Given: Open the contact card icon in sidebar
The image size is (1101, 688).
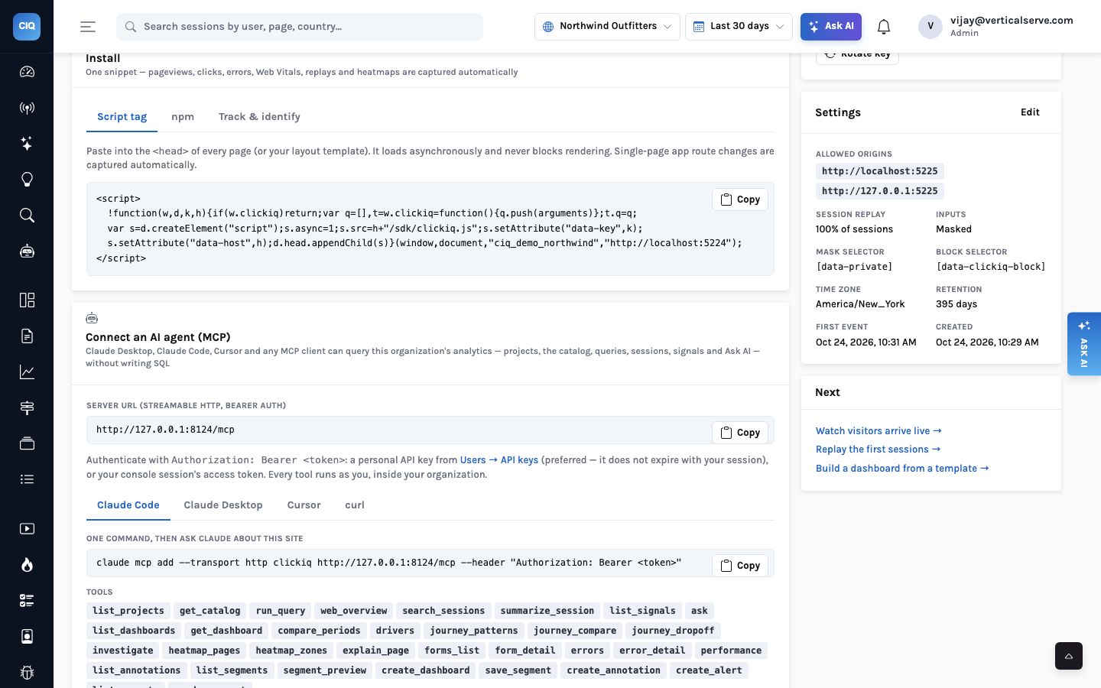Looking at the screenshot, I should 27,636.
